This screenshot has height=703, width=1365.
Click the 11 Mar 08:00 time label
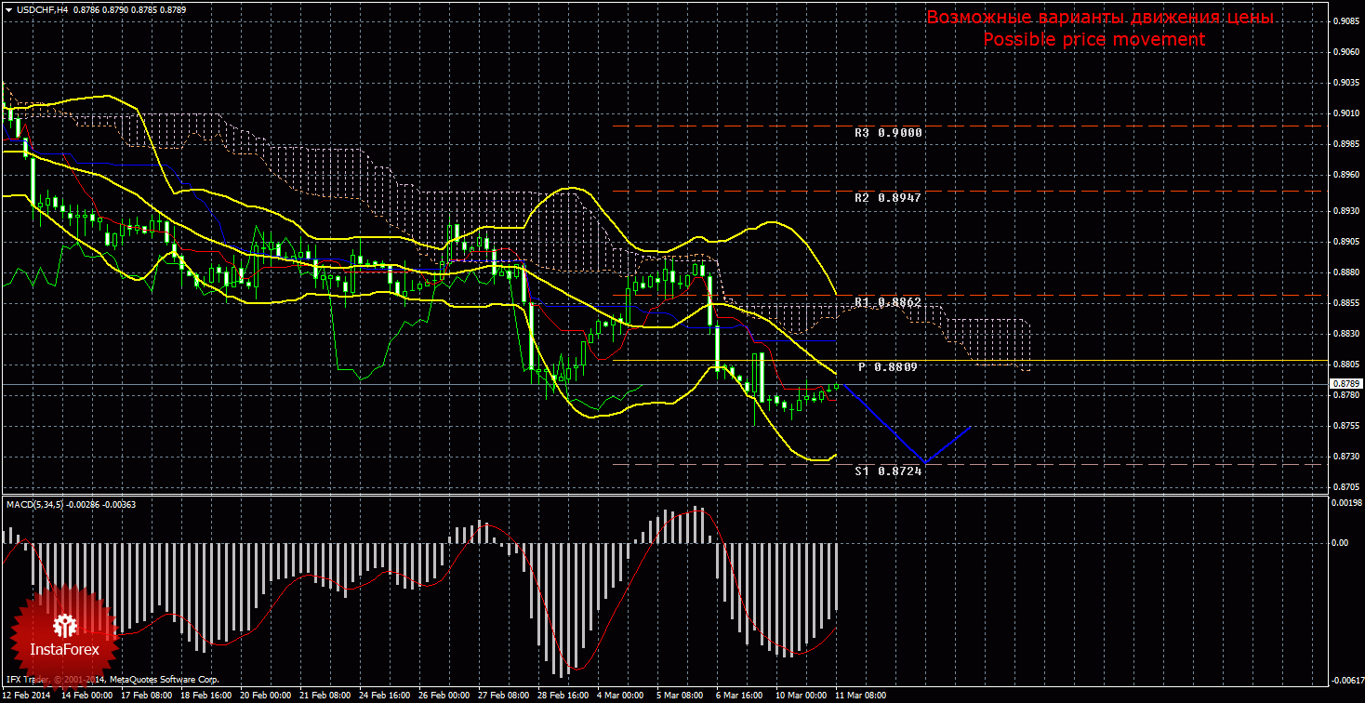[859, 696]
